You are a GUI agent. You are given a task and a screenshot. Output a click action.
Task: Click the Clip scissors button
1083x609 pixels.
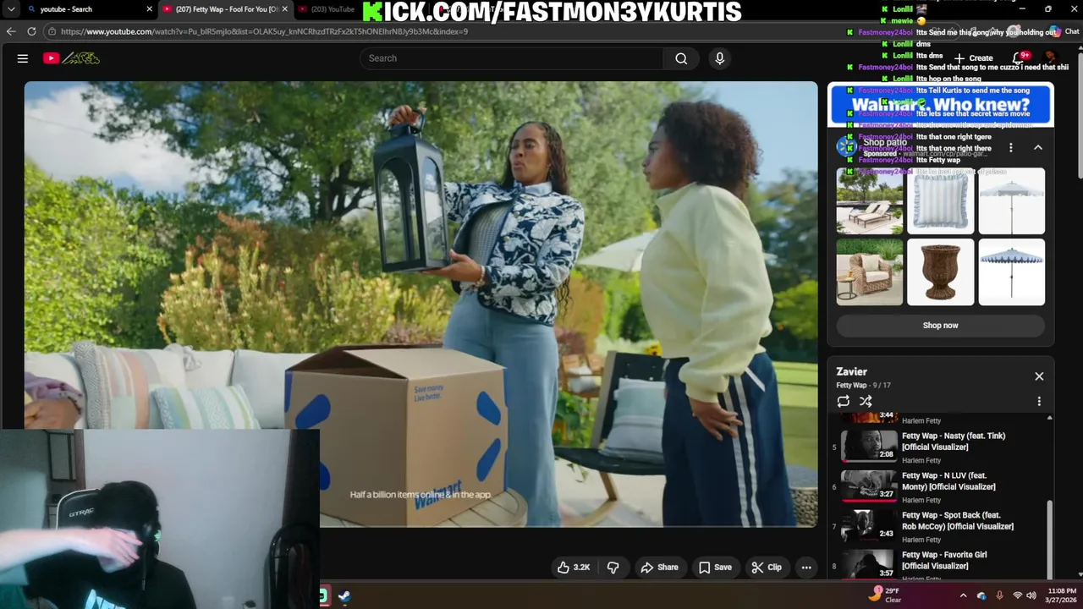(767, 568)
